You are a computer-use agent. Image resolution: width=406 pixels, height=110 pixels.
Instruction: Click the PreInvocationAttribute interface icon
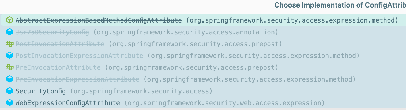tap(10, 67)
